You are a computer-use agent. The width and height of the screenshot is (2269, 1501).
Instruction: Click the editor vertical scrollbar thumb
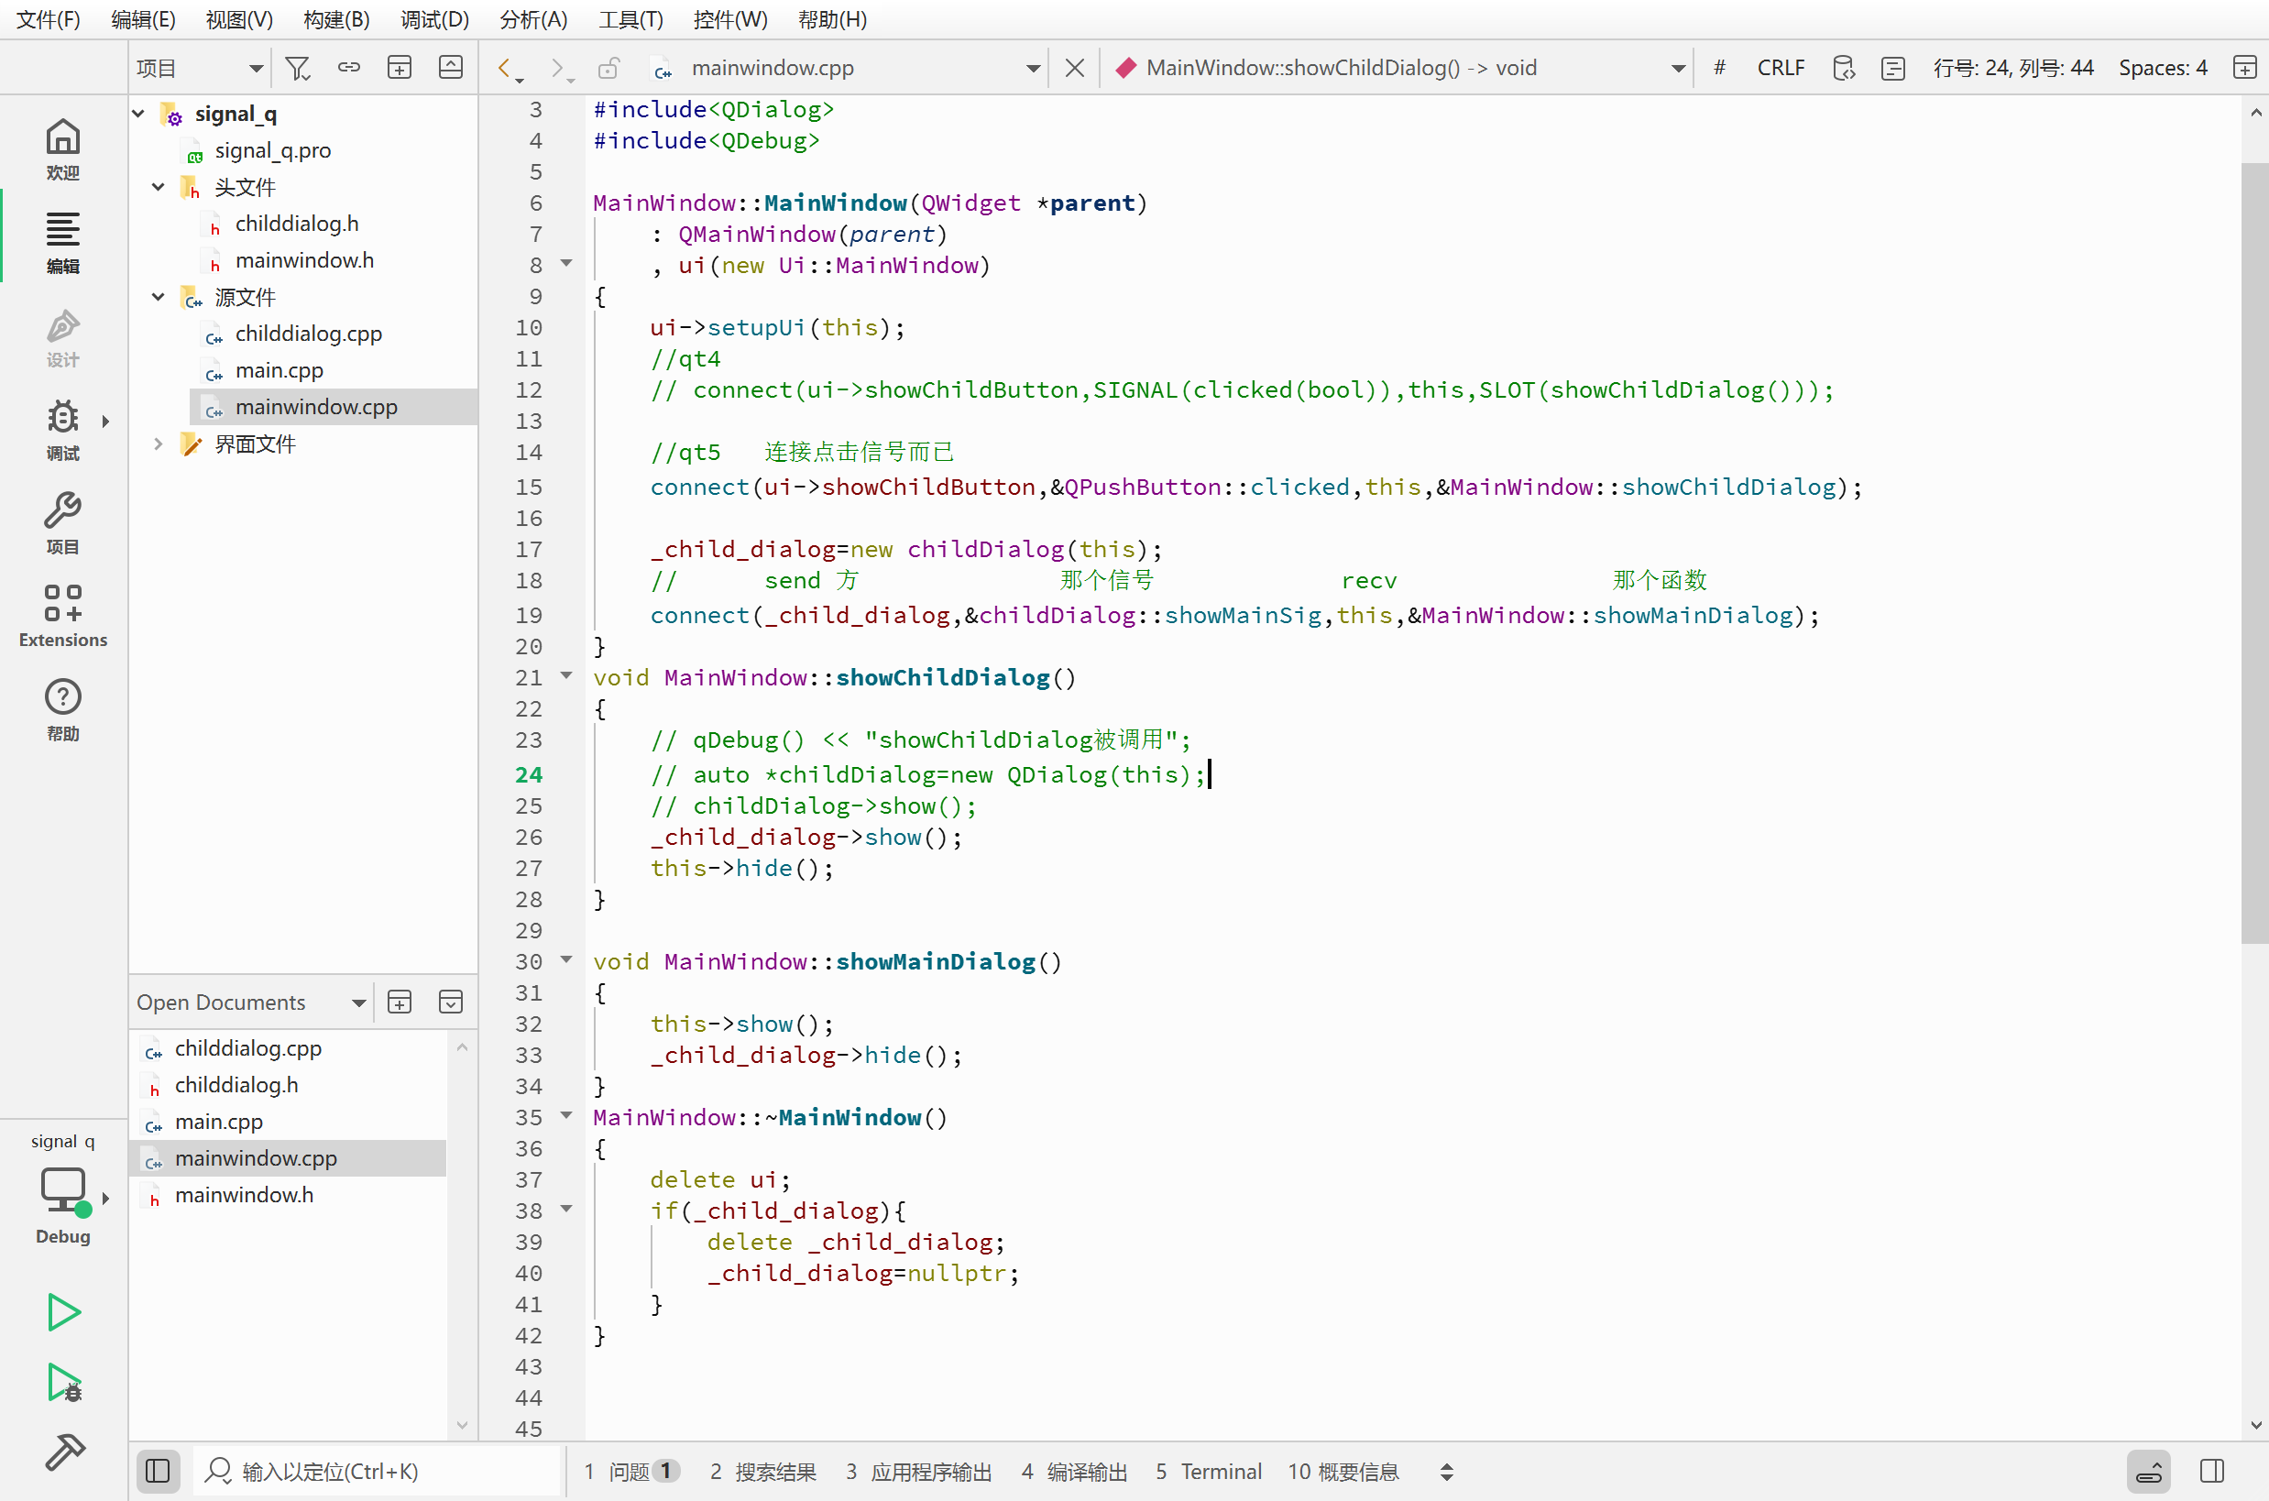[x=2254, y=553]
